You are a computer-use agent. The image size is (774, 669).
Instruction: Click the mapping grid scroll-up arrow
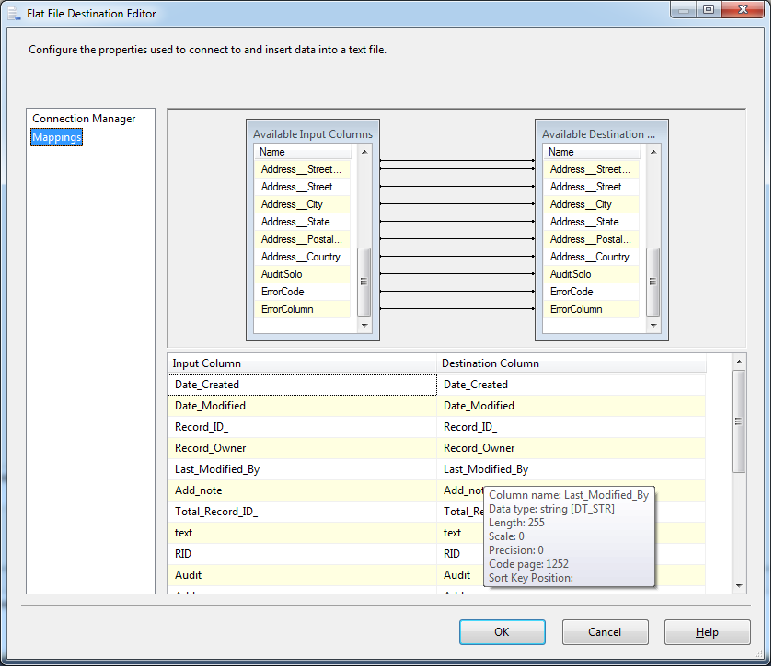pyautogui.click(x=740, y=363)
